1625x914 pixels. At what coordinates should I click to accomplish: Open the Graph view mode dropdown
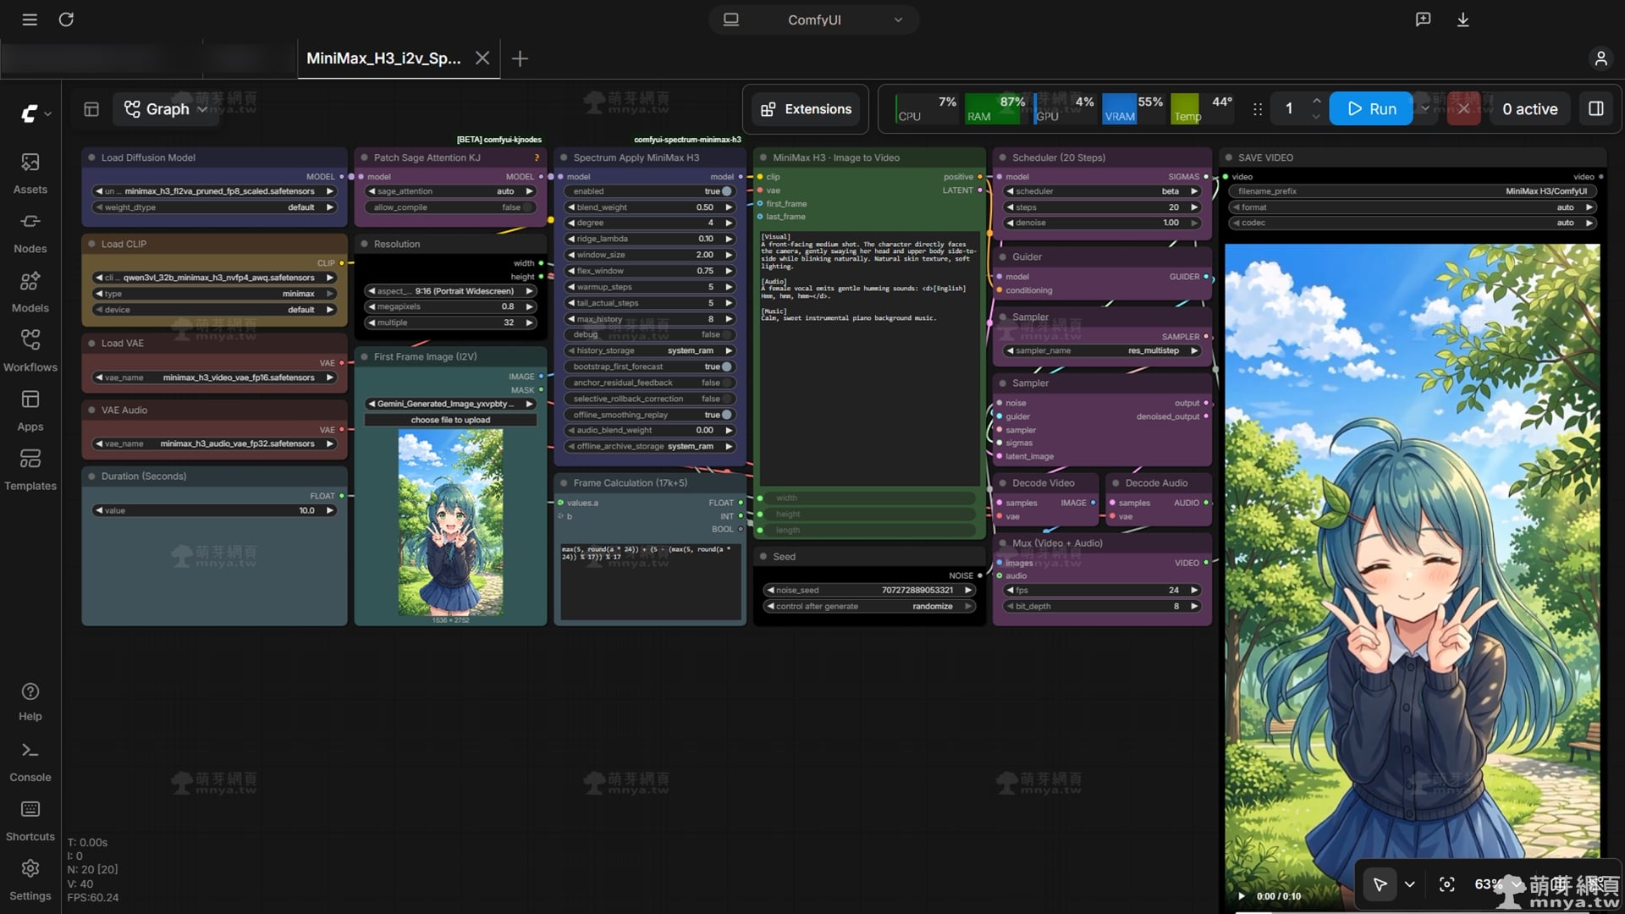point(166,109)
